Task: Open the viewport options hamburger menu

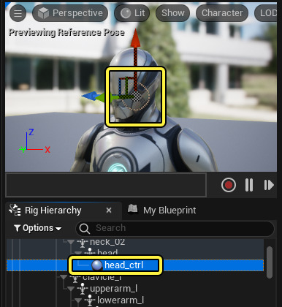Action: 18,13
